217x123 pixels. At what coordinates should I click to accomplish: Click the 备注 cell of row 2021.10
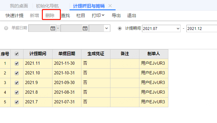tap(125, 73)
